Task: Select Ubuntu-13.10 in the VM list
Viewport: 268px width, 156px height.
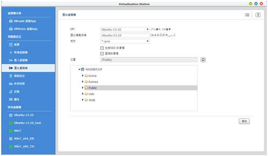Action: tap(24, 115)
